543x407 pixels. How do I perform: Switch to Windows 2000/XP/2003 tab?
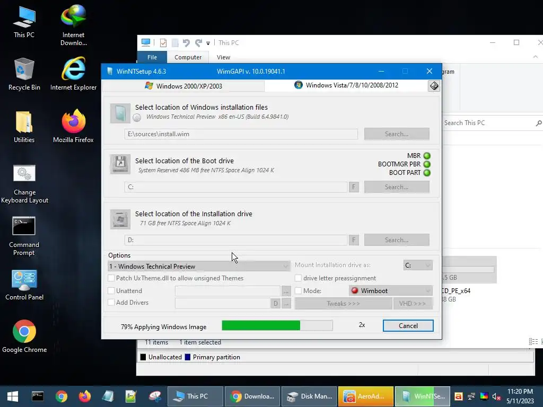tap(183, 86)
